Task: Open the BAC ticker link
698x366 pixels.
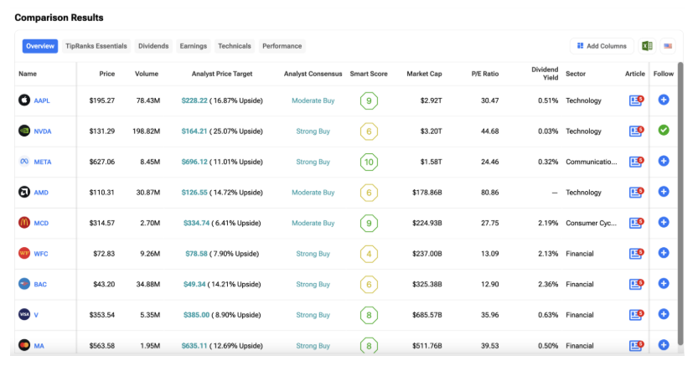Action: (40, 284)
